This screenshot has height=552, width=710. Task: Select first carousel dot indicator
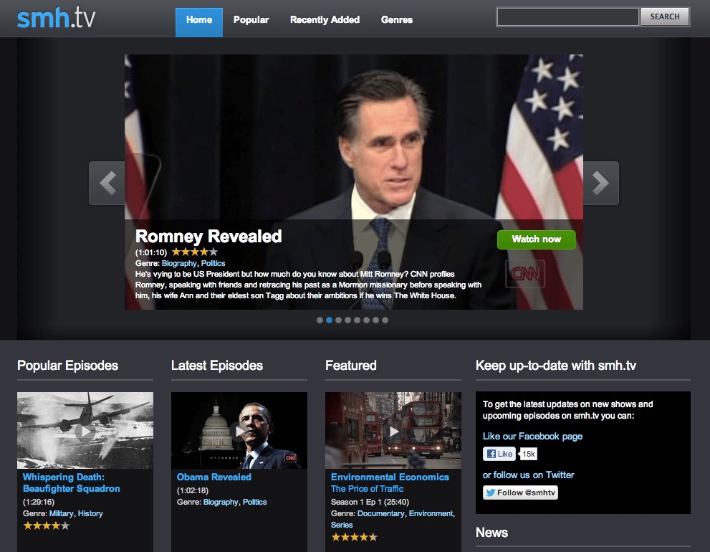coord(320,320)
